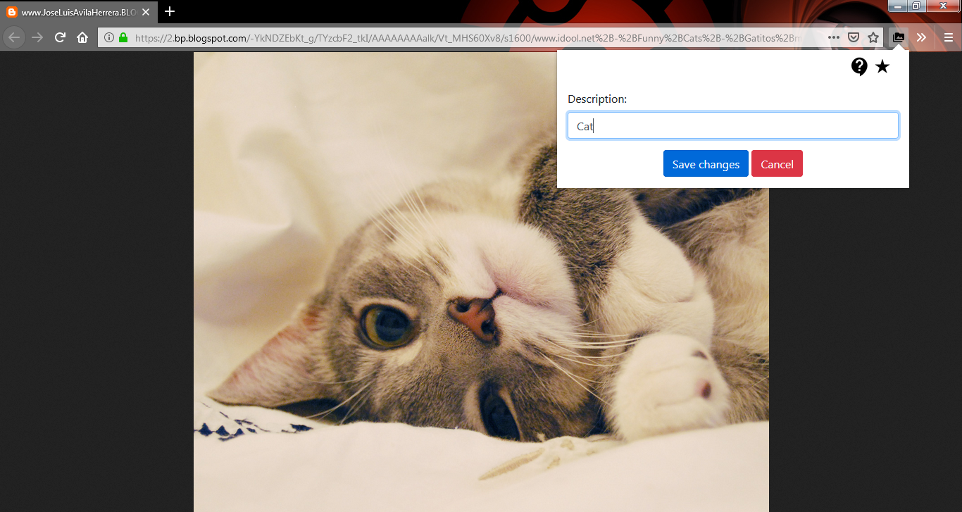Show site information via the info icon
962x512 pixels.
tap(109, 37)
